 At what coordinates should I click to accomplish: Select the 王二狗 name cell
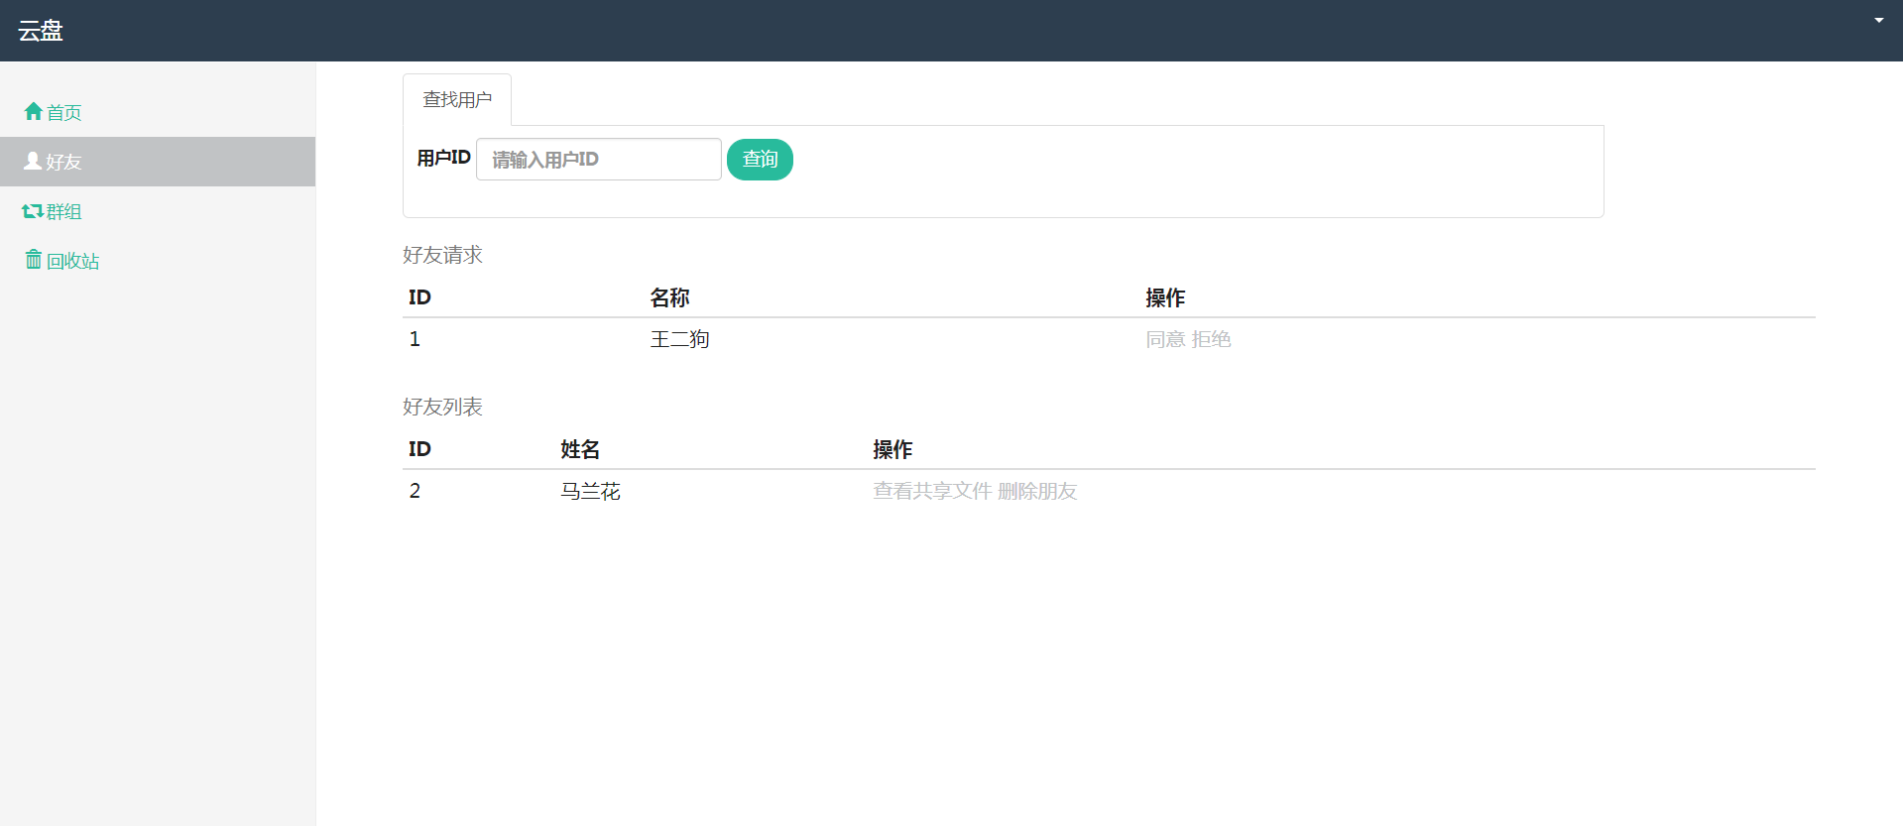[679, 340]
